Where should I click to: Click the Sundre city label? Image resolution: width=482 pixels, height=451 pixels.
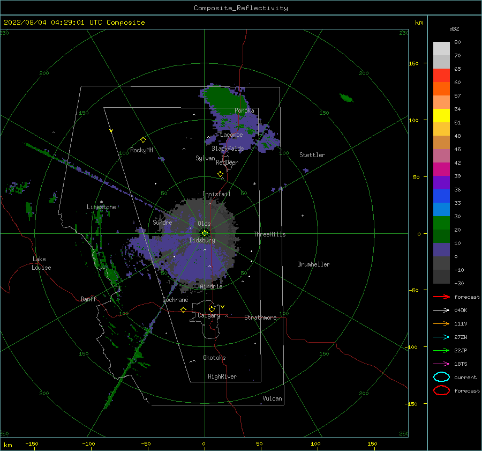point(162,222)
